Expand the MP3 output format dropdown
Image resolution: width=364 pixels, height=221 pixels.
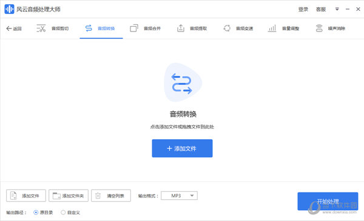[x=179, y=196]
